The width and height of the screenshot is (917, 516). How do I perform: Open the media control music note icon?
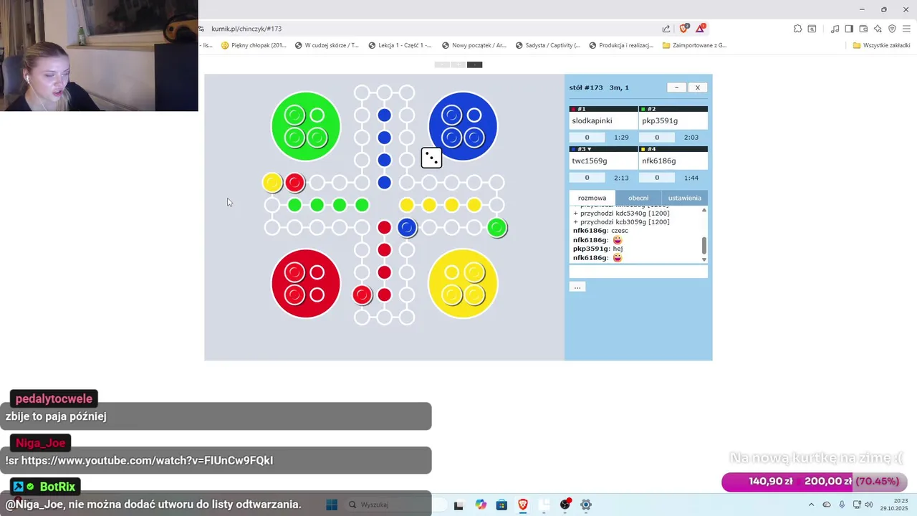pyautogui.click(x=835, y=29)
